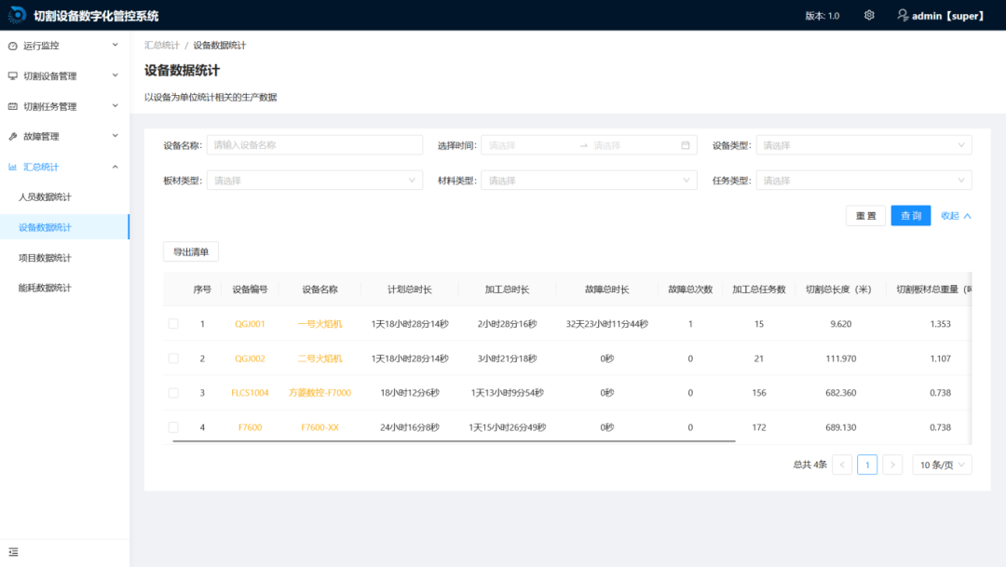
Task: Click the 材料类型 input field
Action: point(589,180)
